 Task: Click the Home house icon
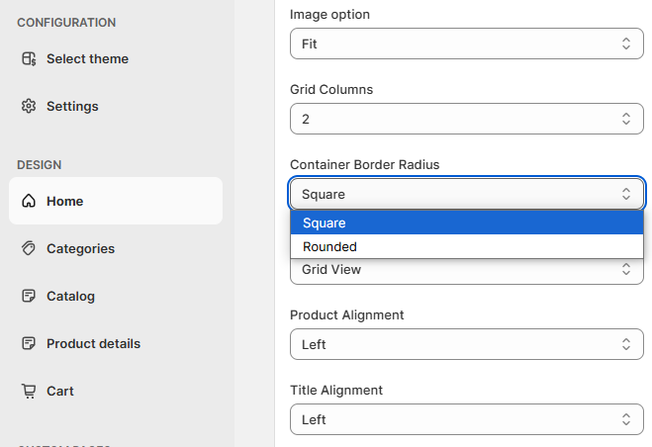point(29,201)
